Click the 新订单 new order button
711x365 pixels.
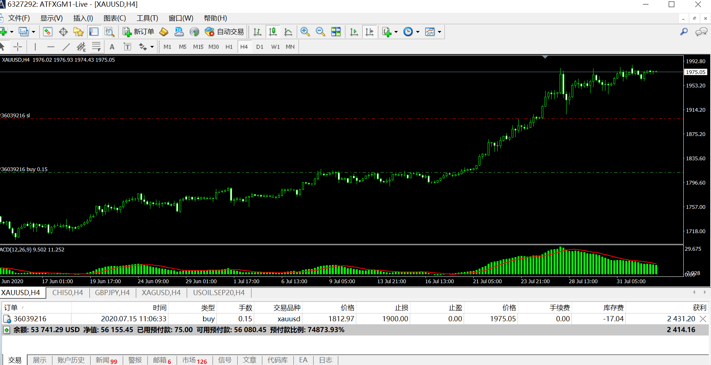[138, 32]
